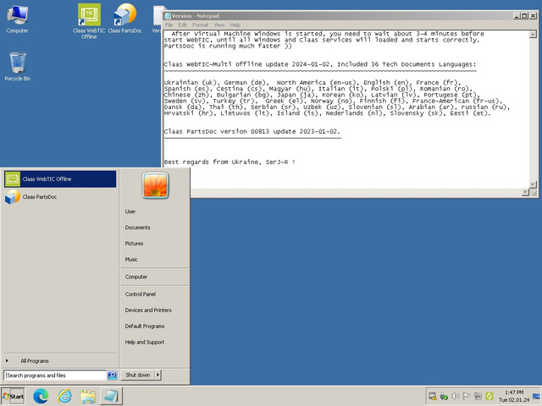
Task: Open Notepad Format menu
Action: (201, 25)
